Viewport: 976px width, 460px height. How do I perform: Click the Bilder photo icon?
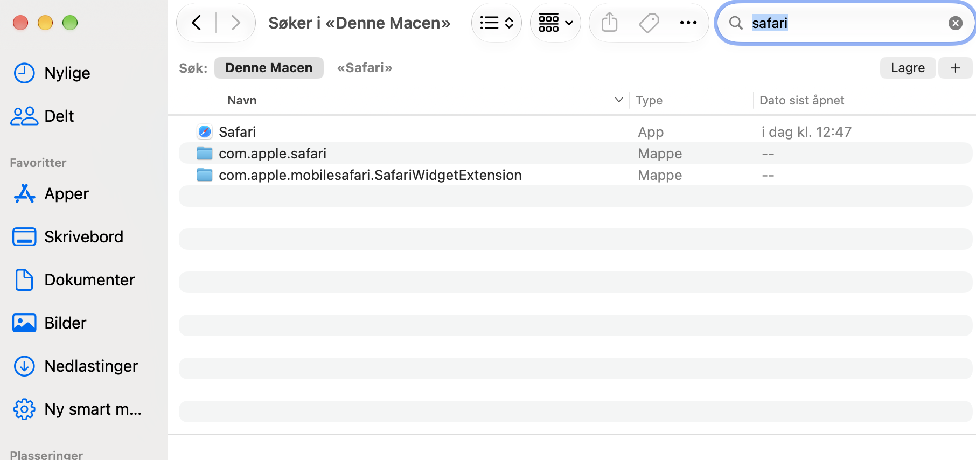(24, 323)
